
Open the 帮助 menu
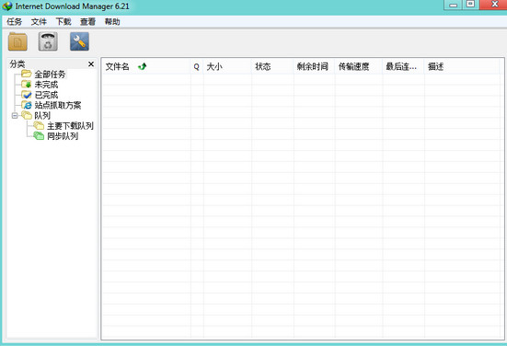pyautogui.click(x=112, y=22)
